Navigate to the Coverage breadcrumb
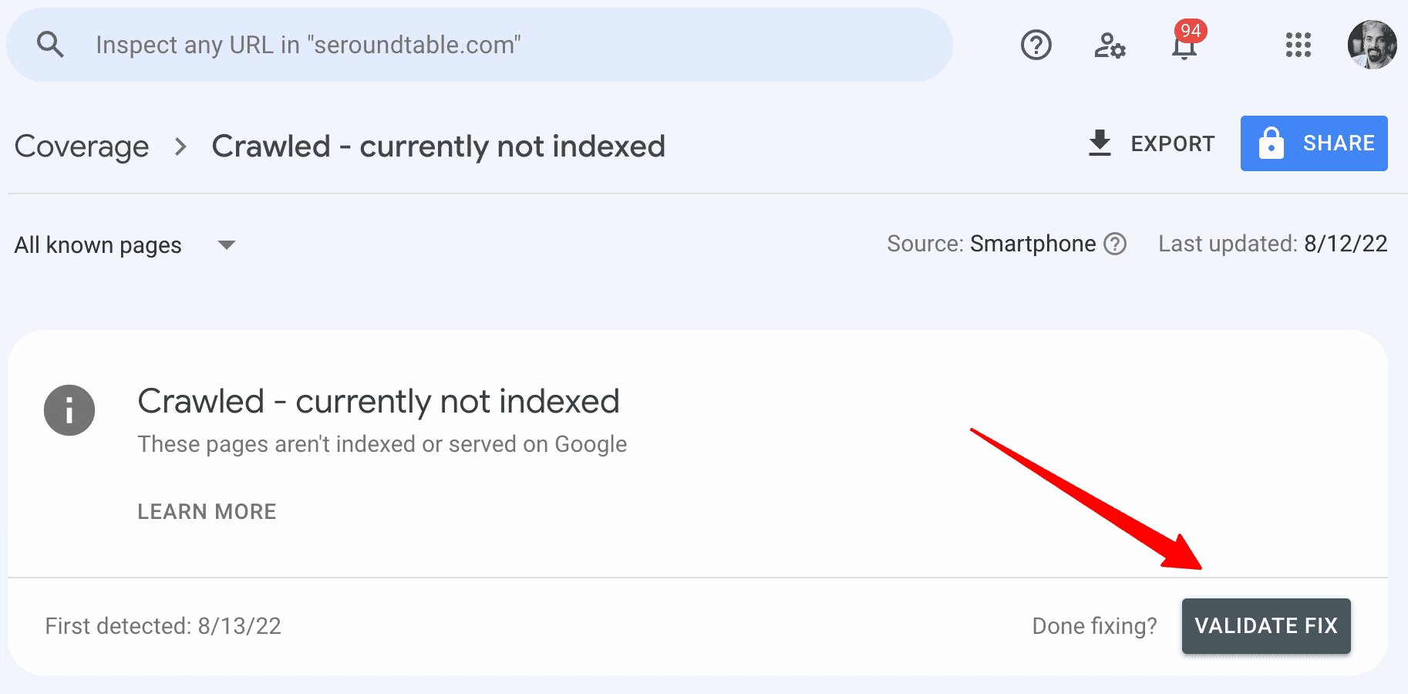The image size is (1408, 694). [x=82, y=146]
